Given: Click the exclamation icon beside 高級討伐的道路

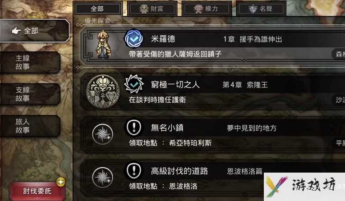Looking at the screenshot, I should [x=134, y=171].
